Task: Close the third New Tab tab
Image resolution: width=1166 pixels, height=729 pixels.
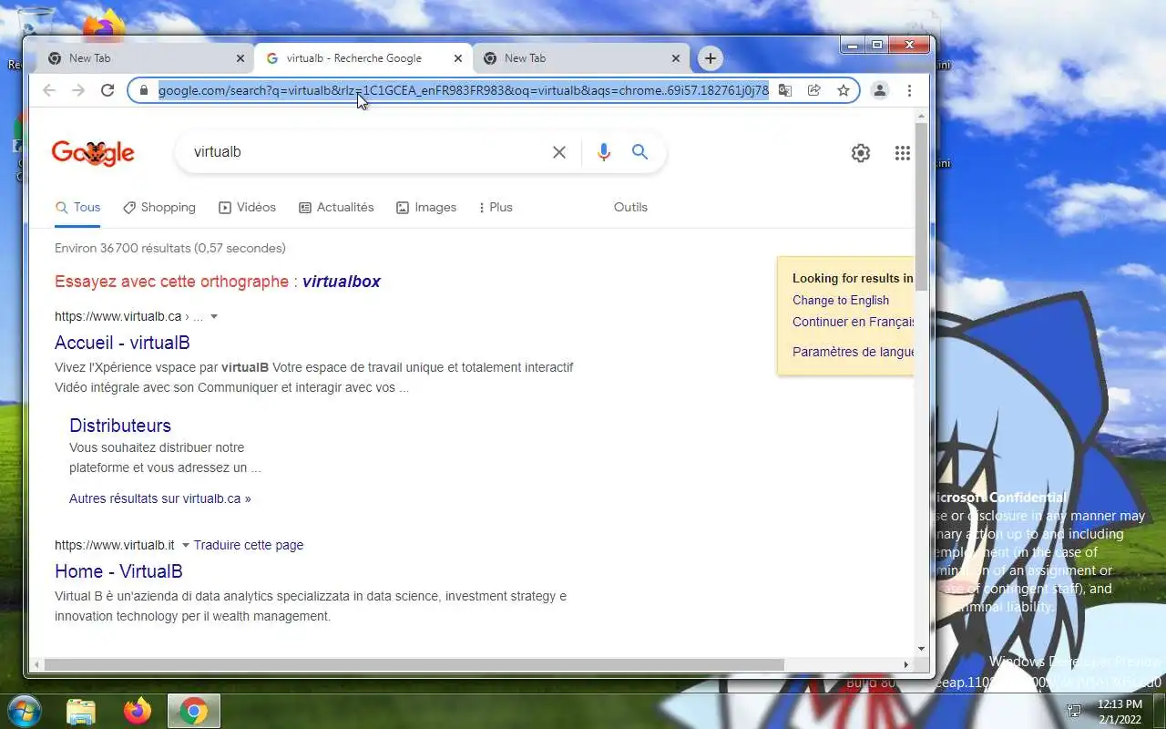Action: click(676, 58)
